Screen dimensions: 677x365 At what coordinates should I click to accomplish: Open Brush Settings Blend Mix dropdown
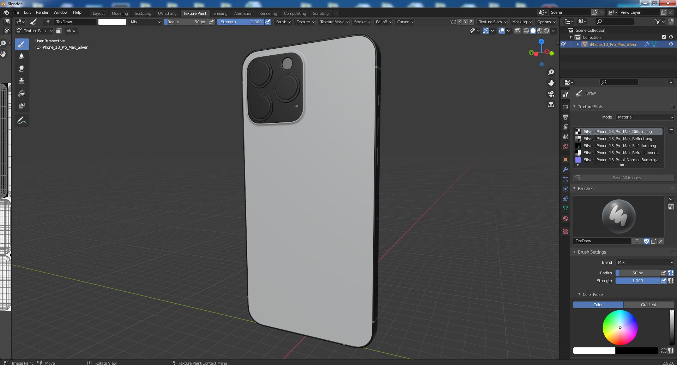coord(645,262)
